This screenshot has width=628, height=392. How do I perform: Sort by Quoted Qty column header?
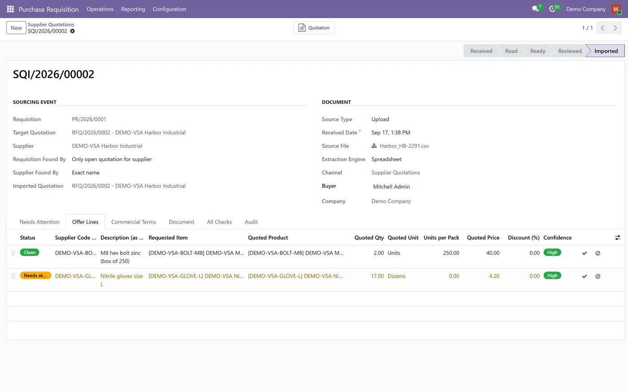click(x=369, y=238)
